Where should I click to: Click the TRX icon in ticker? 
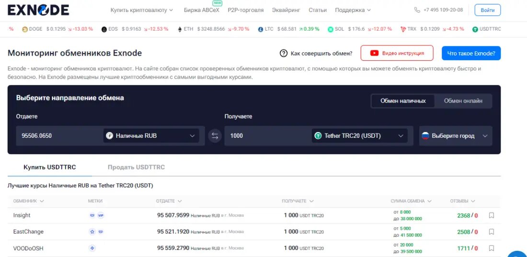[403, 29]
